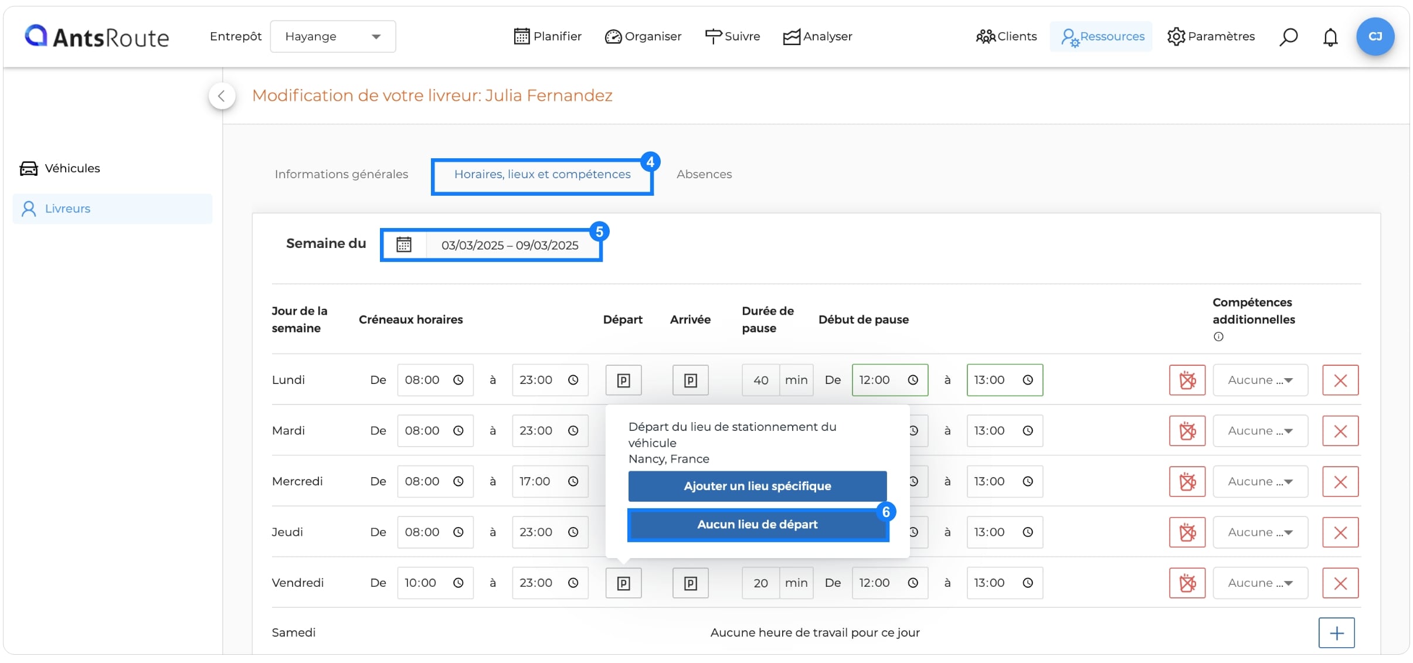Click the AntsRoute logo
This screenshot has height=663, width=1413.
[x=97, y=36]
